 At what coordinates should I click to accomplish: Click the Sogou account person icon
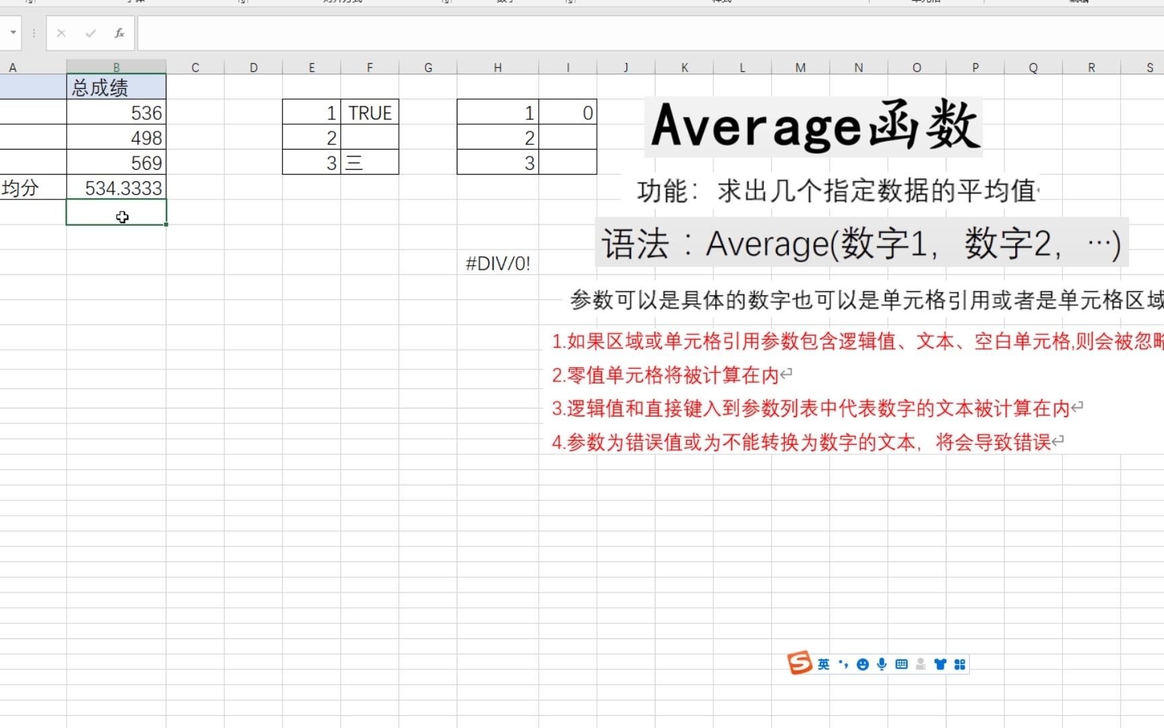coord(921,665)
